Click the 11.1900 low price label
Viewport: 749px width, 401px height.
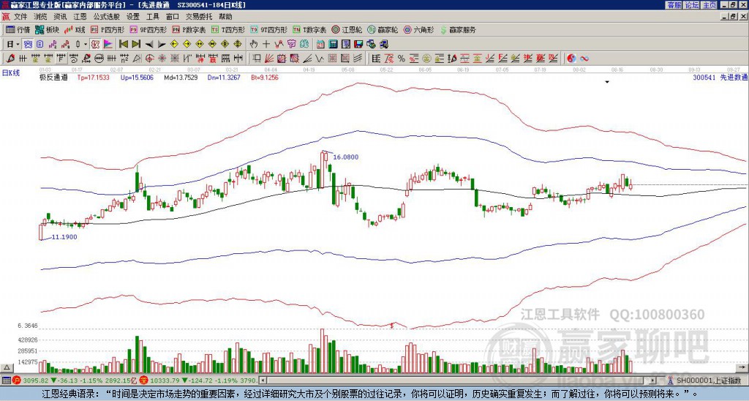click(64, 236)
